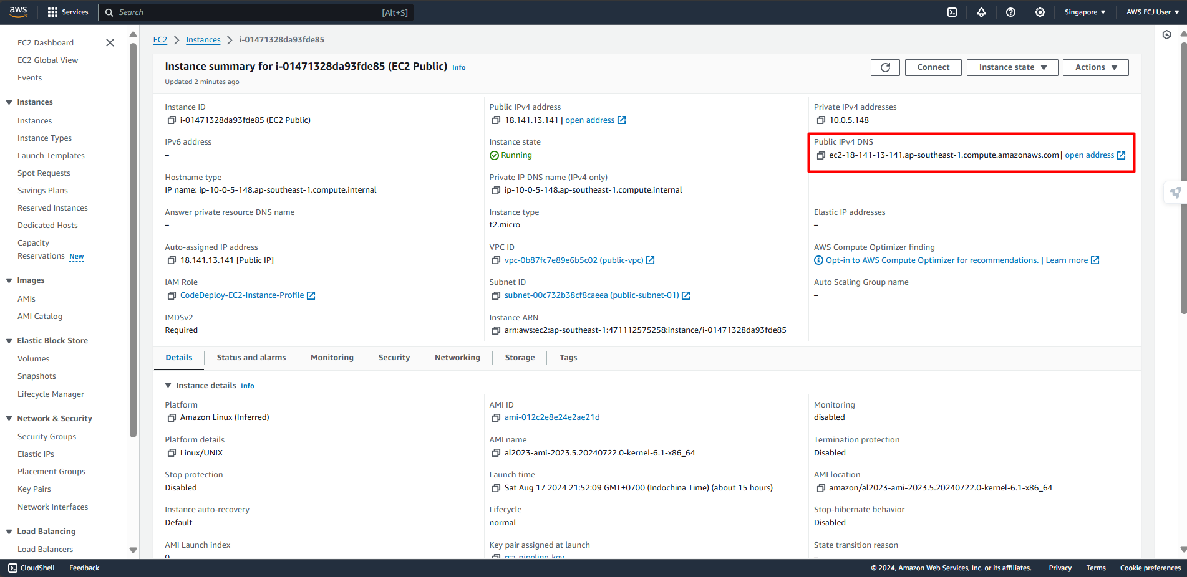Copy the private IP 10.0.5.148
The height and width of the screenshot is (577, 1187).
point(821,120)
